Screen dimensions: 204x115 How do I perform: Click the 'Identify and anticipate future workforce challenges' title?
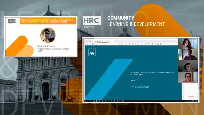[x=152, y=73]
